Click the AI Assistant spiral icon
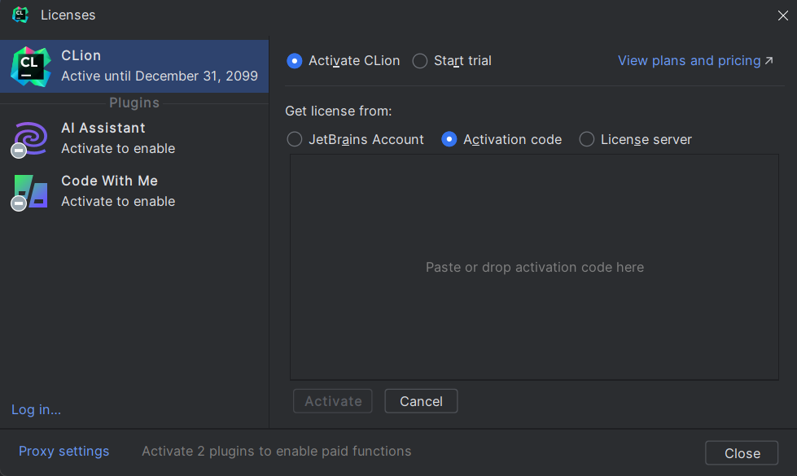 [31, 138]
